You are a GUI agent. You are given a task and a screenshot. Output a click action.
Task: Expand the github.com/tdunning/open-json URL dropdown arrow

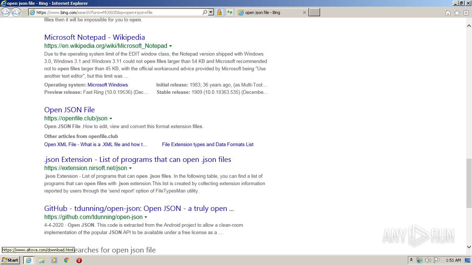point(146,217)
